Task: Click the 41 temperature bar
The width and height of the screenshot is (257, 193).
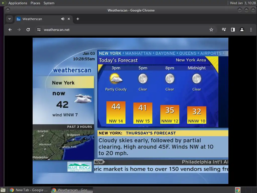Action: tap(143, 113)
